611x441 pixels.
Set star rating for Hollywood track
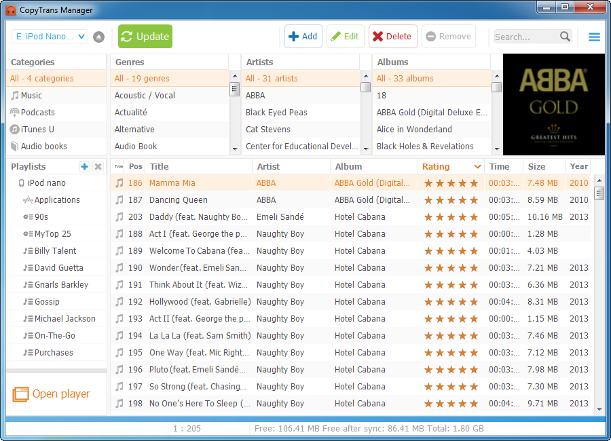click(451, 302)
